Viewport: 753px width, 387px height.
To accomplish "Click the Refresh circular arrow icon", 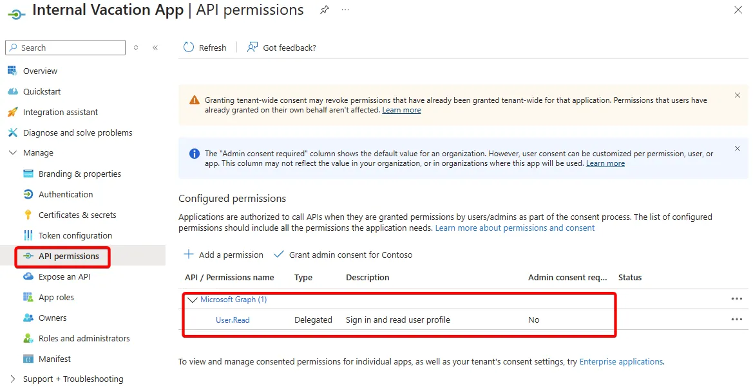I will pos(189,47).
